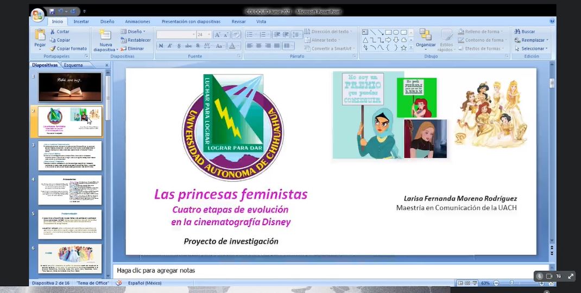581x293 pixels.
Task: Click spell check icon in status bar
Action: pos(118,283)
